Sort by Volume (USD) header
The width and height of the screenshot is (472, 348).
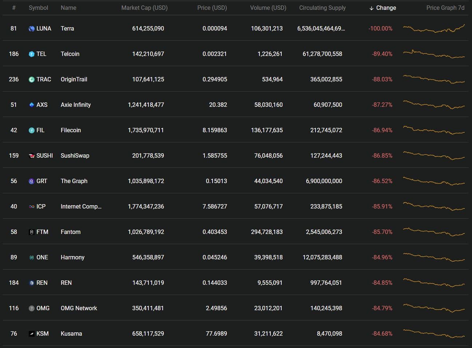[x=268, y=8]
